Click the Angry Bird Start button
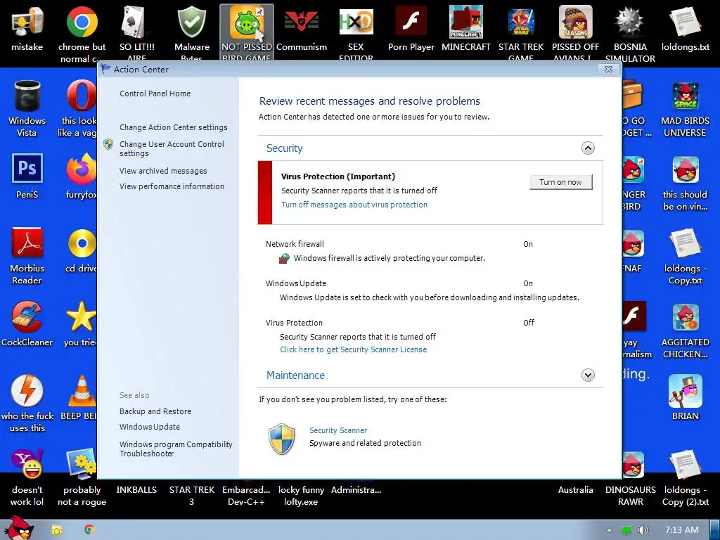Screen dimensions: 720x540 coord(18,528)
